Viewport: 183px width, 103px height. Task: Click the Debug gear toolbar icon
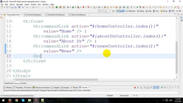(x=68, y=7)
